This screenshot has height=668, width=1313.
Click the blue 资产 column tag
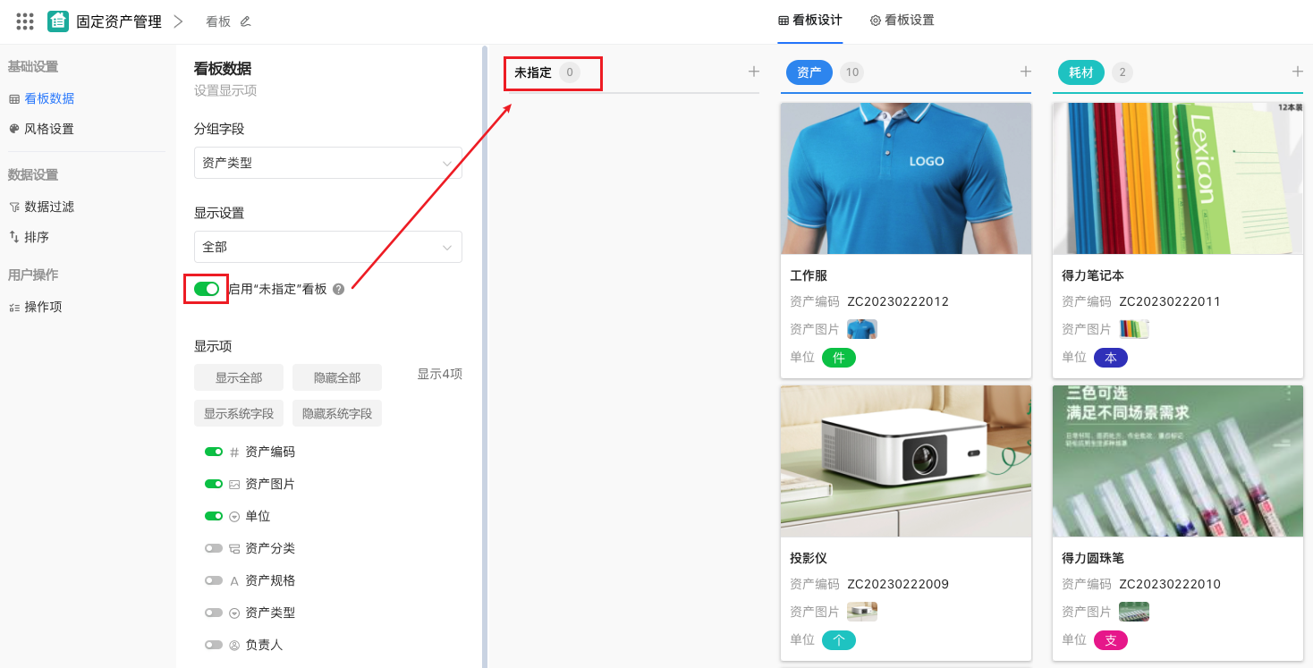tap(809, 72)
